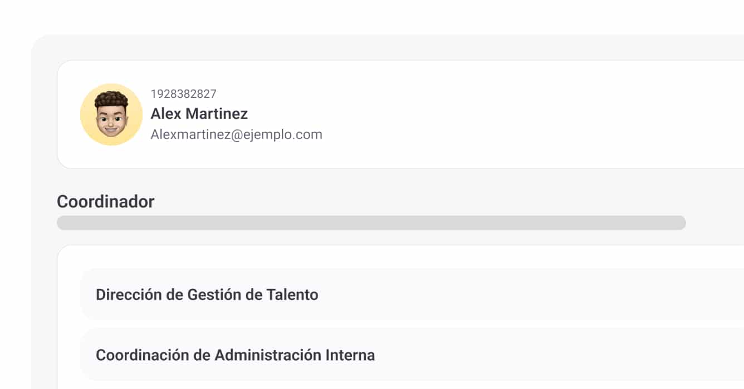This screenshot has width=744, height=389.
Task: Click the gray bar under Coordinador
Action: pos(371,223)
